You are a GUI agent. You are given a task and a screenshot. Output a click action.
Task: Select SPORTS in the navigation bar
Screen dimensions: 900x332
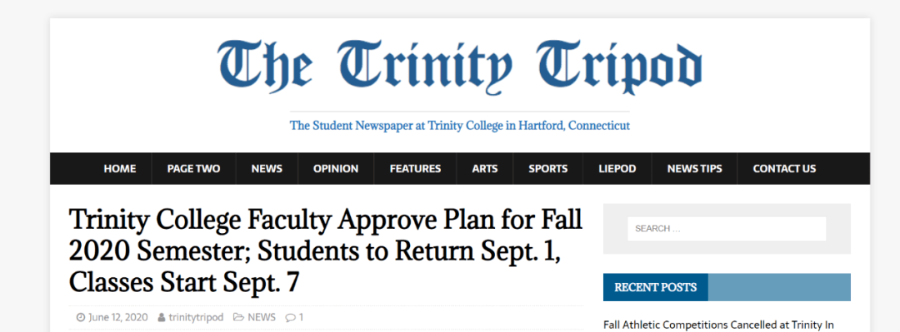coord(548,169)
